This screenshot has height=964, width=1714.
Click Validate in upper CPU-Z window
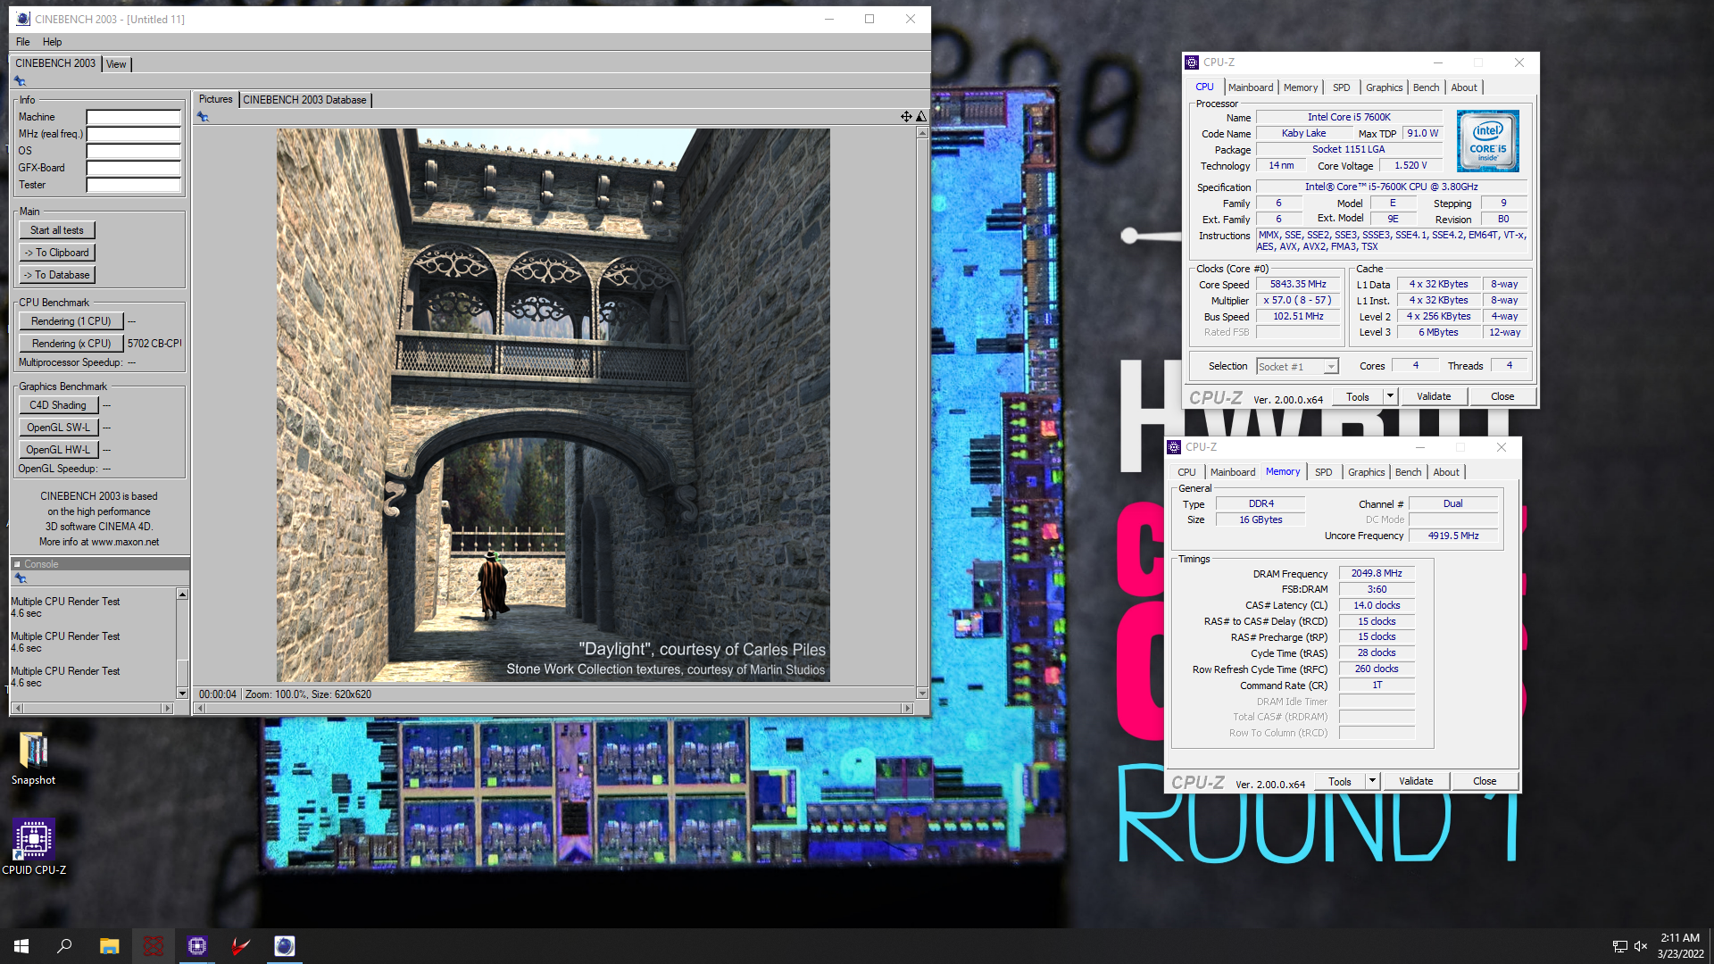pyautogui.click(x=1434, y=396)
